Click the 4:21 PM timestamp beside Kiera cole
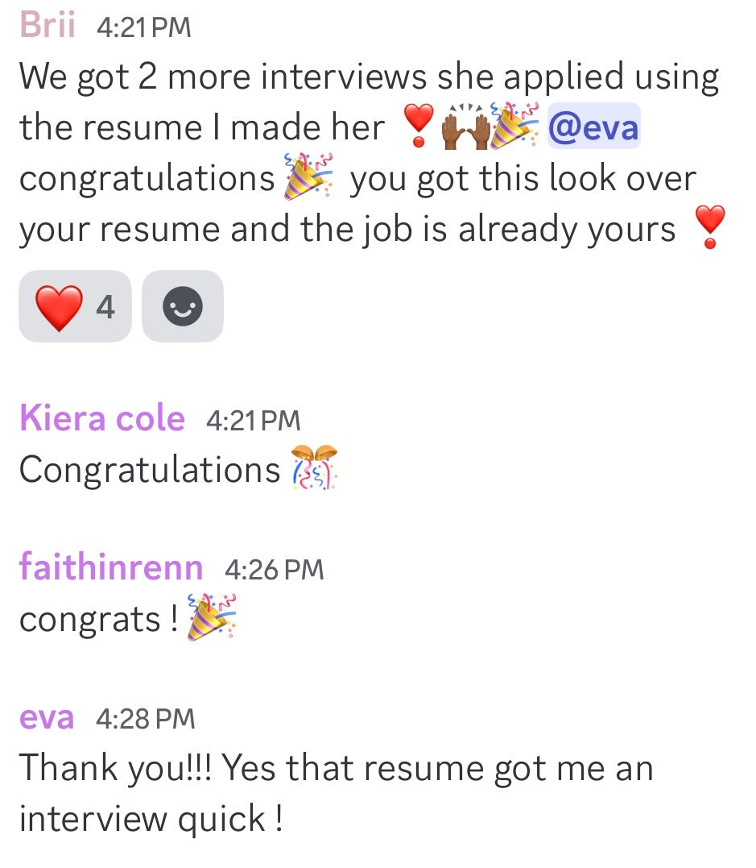Image resolution: width=756 pixels, height=868 pixels. click(254, 420)
